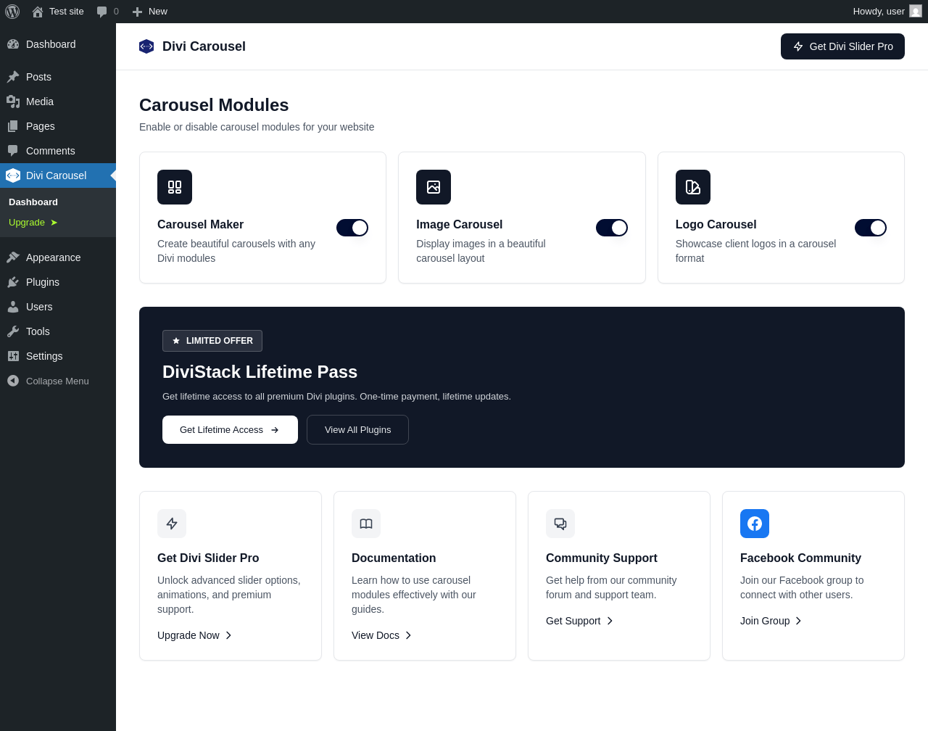Click the Plugins plug icon
The image size is (928, 731).
click(x=13, y=282)
